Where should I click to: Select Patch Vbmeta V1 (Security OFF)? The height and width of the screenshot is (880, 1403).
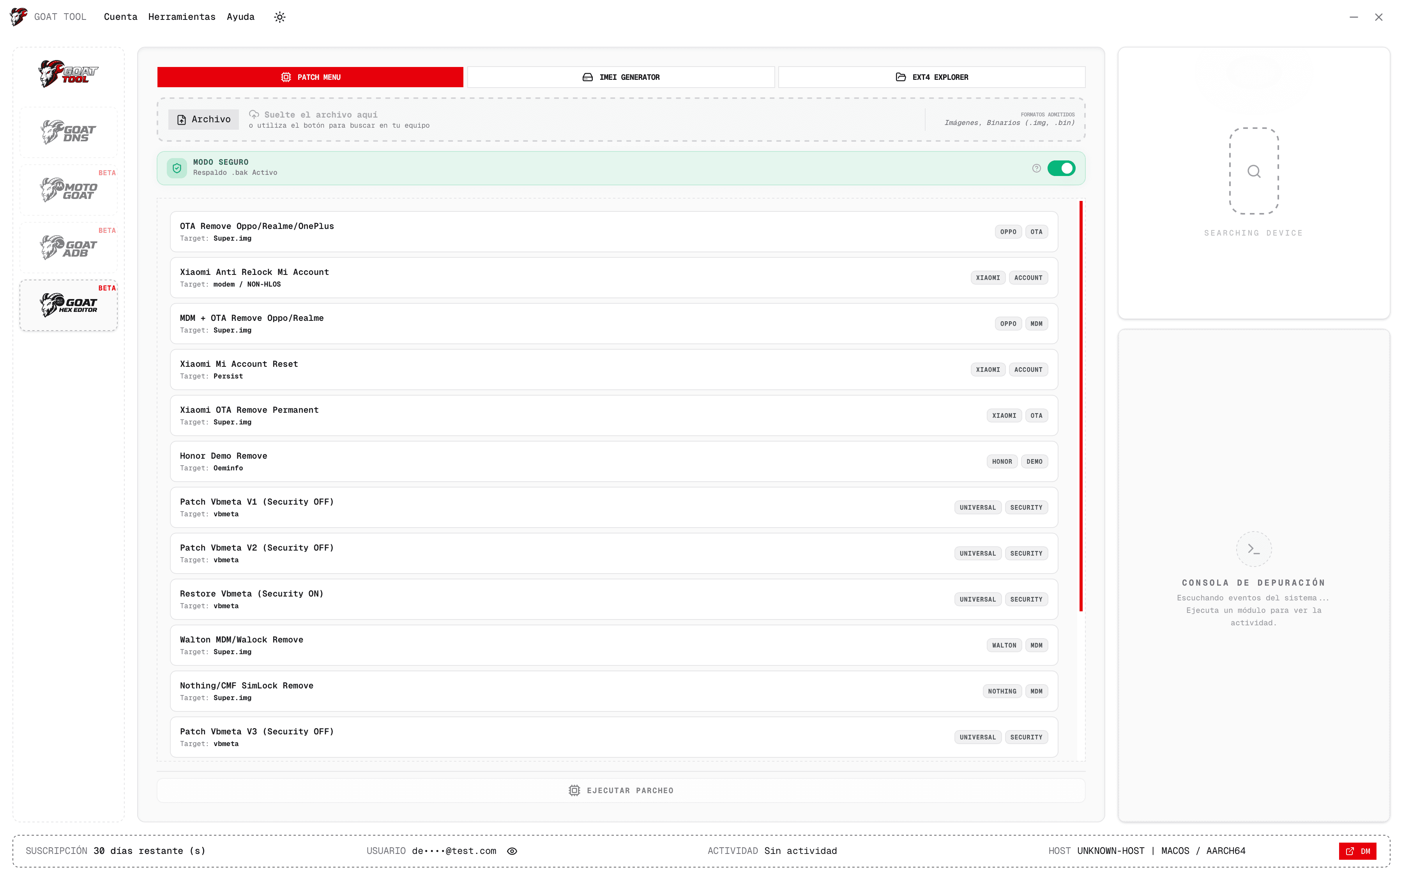click(x=614, y=507)
